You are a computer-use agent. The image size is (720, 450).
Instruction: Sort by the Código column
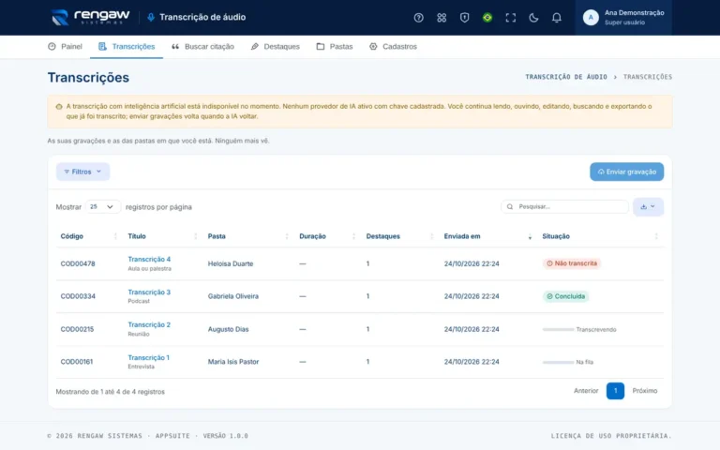coord(88,236)
